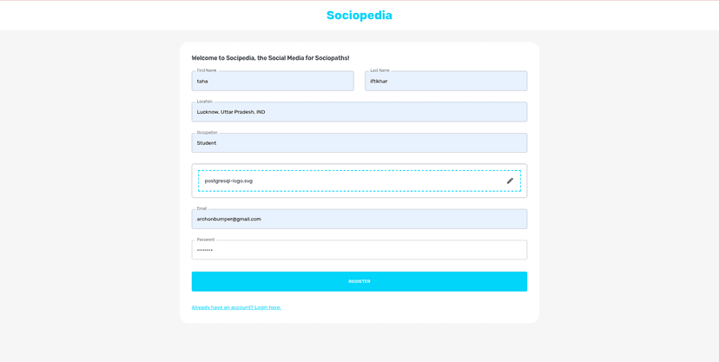Click the Welcome to Socipedia heading text
This screenshot has width=719, height=362.
[x=270, y=58]
